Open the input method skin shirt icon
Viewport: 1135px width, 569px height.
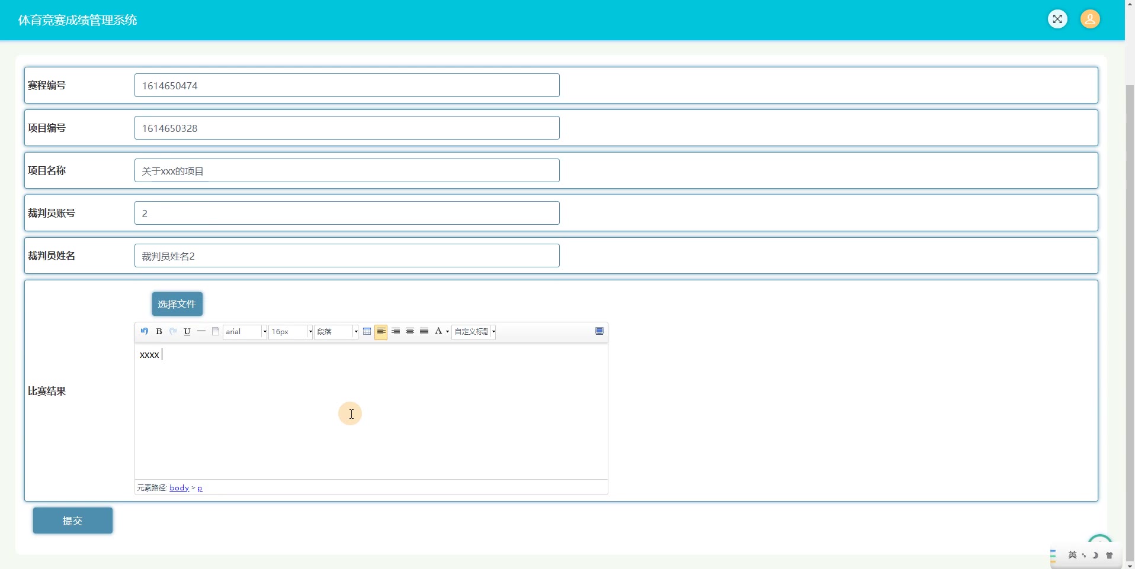(x=1110, y=555)
